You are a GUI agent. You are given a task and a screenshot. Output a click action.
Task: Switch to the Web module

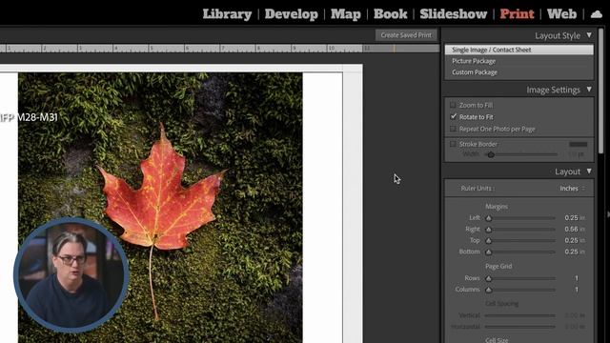[561, 14]
